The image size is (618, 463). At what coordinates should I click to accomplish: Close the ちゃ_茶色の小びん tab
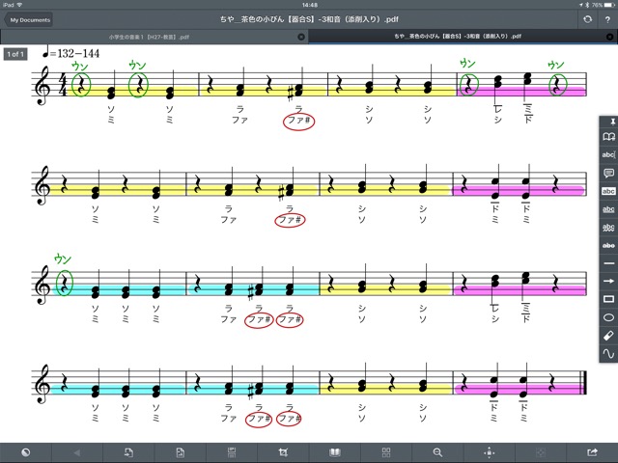point(609,37)
